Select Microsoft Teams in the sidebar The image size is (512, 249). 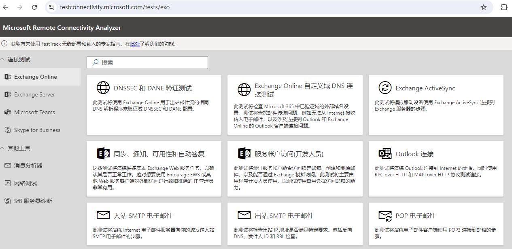(40, 112)
